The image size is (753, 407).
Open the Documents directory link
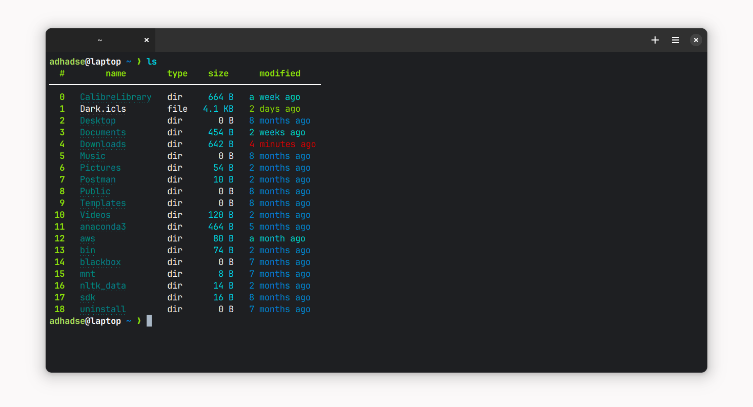pos(103,132)
